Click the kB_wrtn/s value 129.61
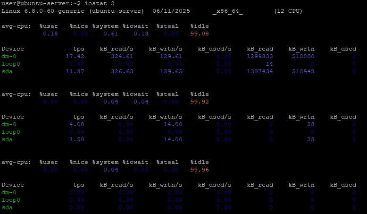Viewport: 367px width, 214px height. (x=171, y=56)
